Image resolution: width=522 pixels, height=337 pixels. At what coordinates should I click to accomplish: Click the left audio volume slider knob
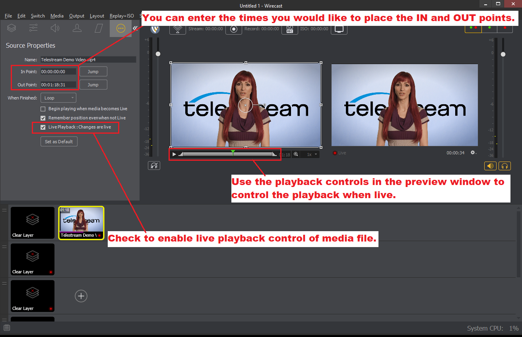158,54
